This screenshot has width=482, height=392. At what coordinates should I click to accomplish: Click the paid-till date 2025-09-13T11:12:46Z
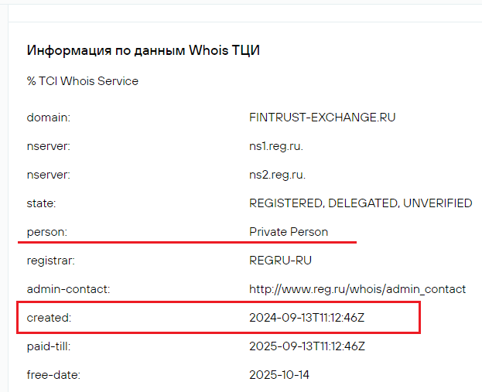[x=307, y=346]
